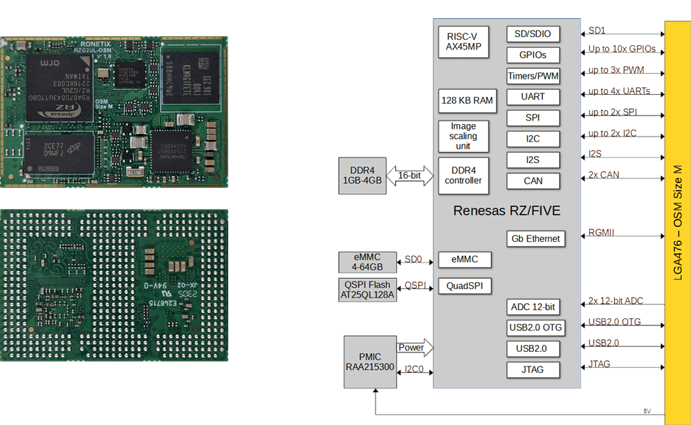The width and height of the screenshot is (691, 425).
Task: Select the unboxed I2S signal label
Action: 595,153
